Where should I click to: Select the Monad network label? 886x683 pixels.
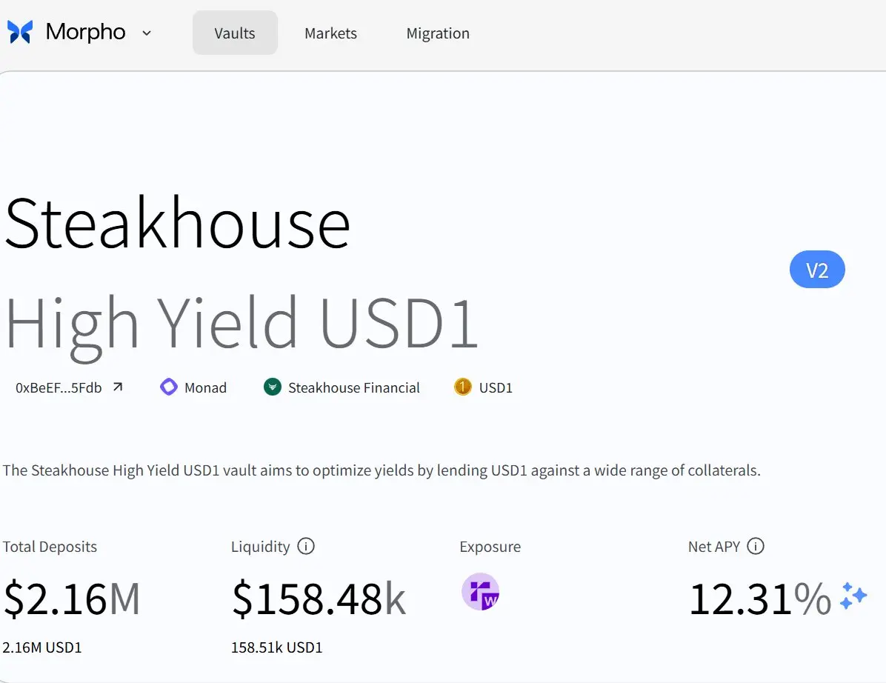pos(205,387)
